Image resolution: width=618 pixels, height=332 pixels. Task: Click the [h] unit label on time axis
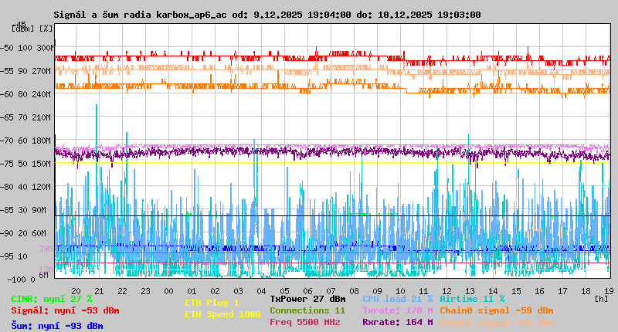pyautogui.click(x=600, y=297)
